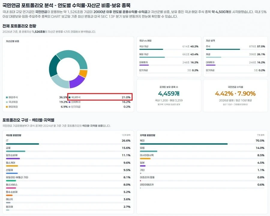Click the 57.5% value for 주식
This screenshot has width=270, height=216.
pyautogui.click(x=261, y=47)
